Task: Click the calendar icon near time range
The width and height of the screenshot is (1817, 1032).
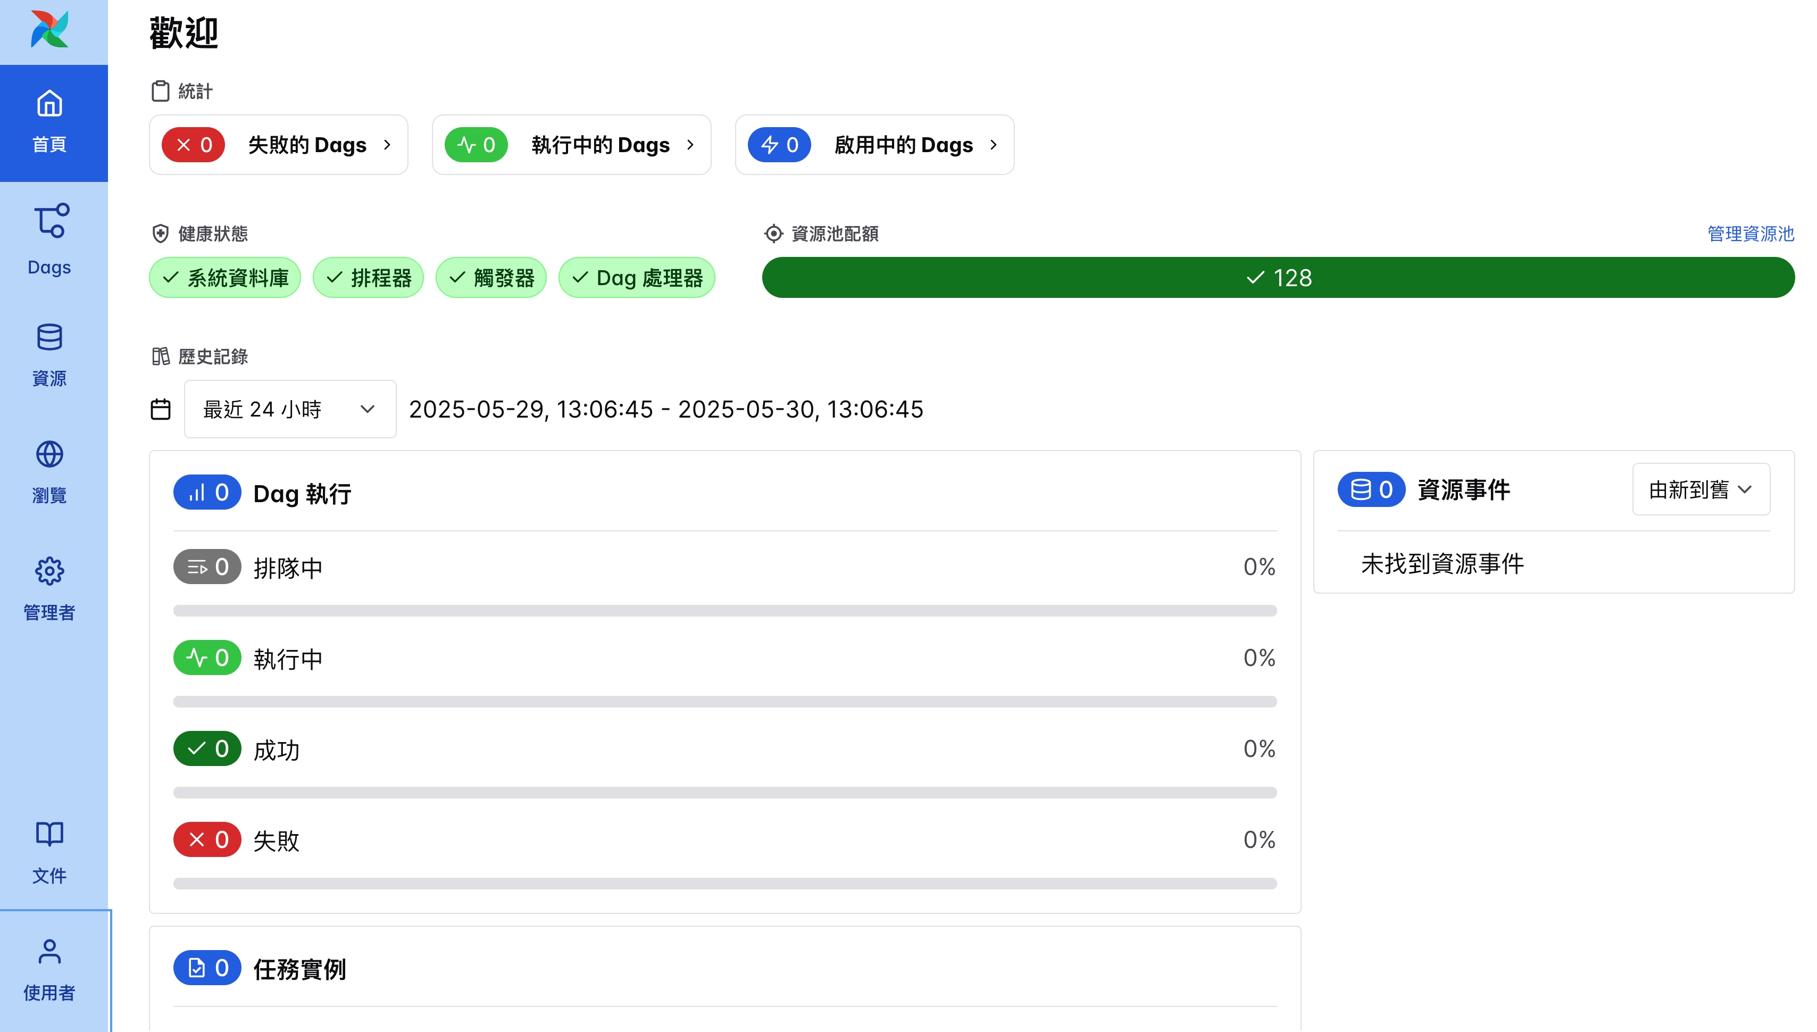Action: 161,409
